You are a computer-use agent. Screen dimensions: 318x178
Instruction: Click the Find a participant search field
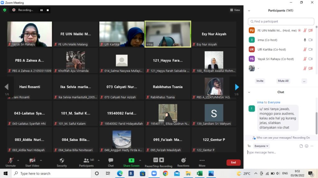tap(281, 21)
